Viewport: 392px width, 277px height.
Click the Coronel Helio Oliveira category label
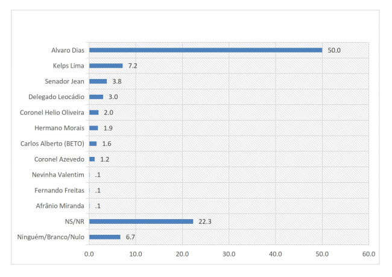(x=53, y=112)
